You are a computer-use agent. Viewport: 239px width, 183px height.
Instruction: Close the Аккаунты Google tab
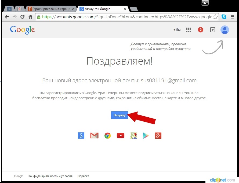pos(125,9)
